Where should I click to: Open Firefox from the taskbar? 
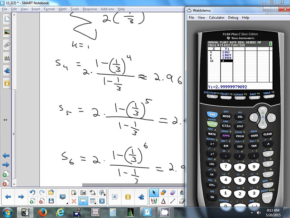click(x=43, y=213)
